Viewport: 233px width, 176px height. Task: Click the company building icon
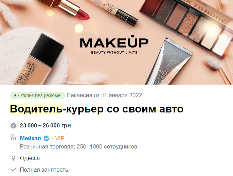(x=13, y=137)
